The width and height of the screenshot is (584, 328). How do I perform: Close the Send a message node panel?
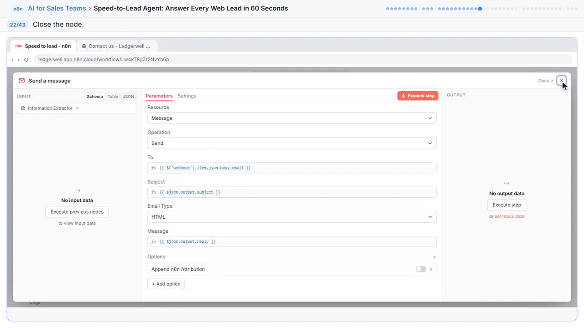tap(562, 81)
